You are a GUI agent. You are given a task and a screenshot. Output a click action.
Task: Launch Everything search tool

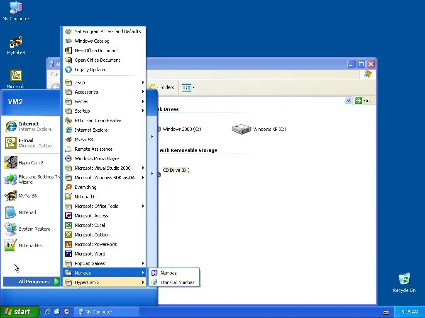point(104,187)
